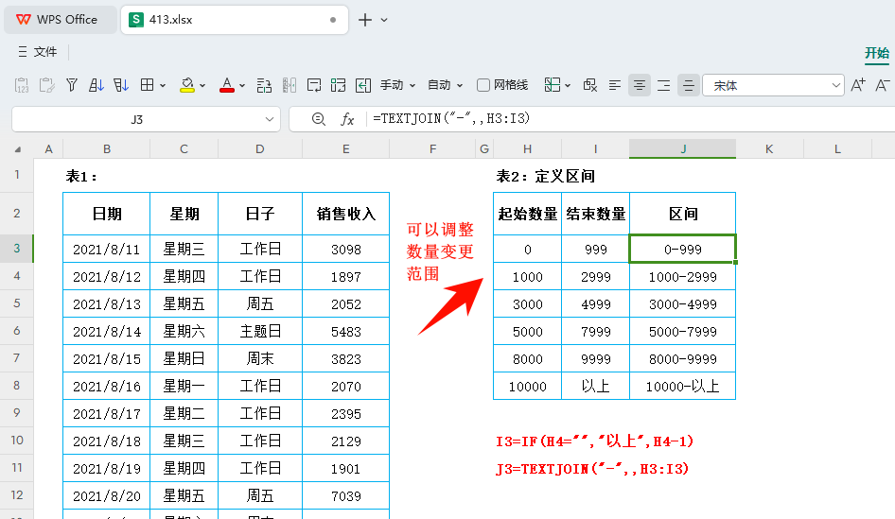Click cell with value 7039
This screenshot has height=519, width=895.
click(x=346, y=495)
